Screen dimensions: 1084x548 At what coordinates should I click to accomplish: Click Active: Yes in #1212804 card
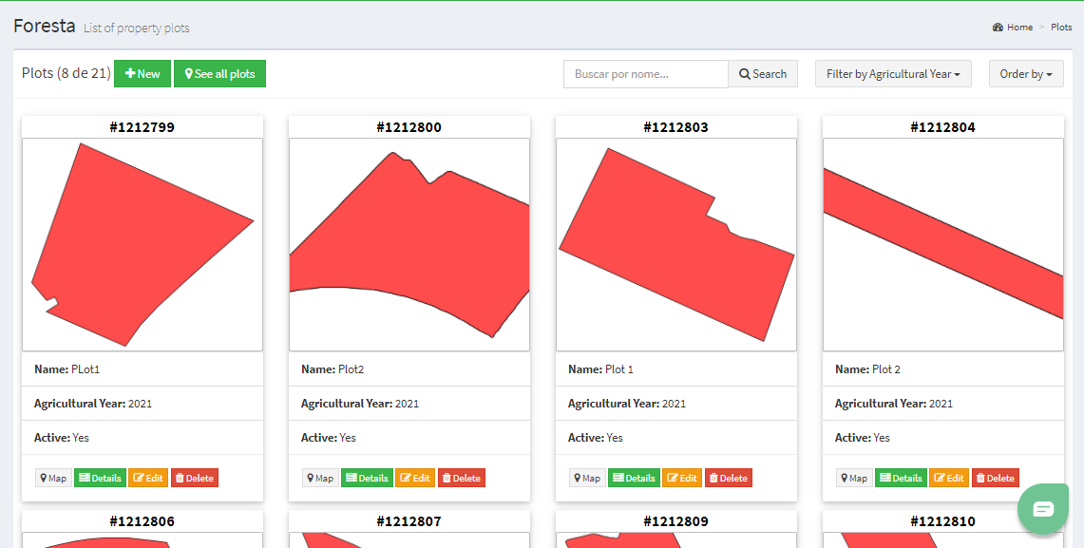pos(862,438)
